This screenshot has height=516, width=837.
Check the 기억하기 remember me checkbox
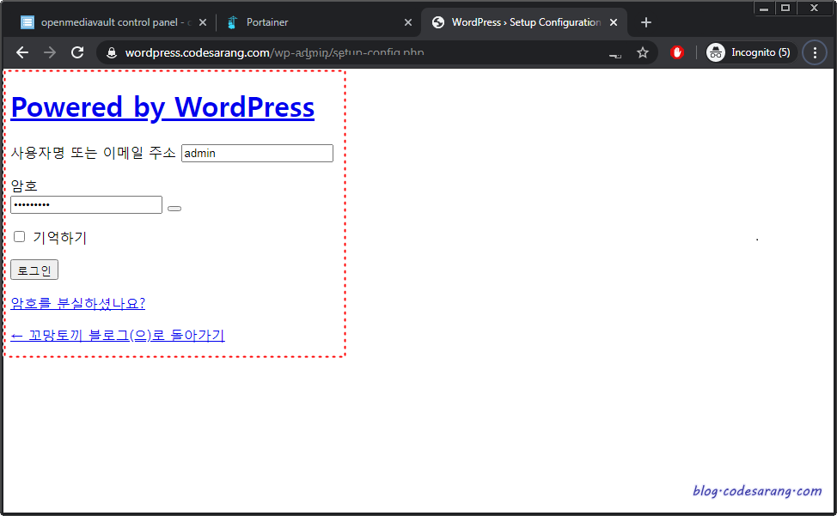click(x=19, y=237)
